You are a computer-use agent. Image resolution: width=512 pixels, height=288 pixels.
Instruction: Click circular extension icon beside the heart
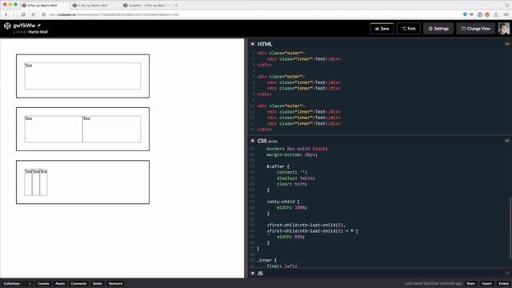tap(480, 14)
